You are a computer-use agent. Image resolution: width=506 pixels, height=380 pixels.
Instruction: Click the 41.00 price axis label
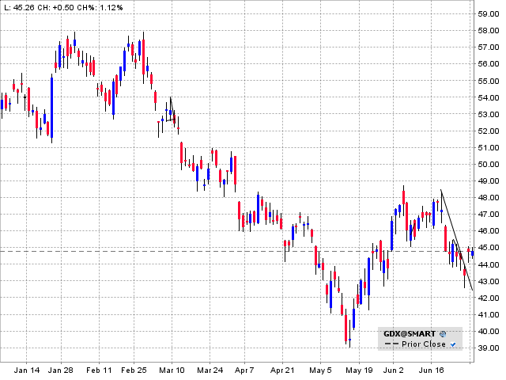[x=489, y=315]
